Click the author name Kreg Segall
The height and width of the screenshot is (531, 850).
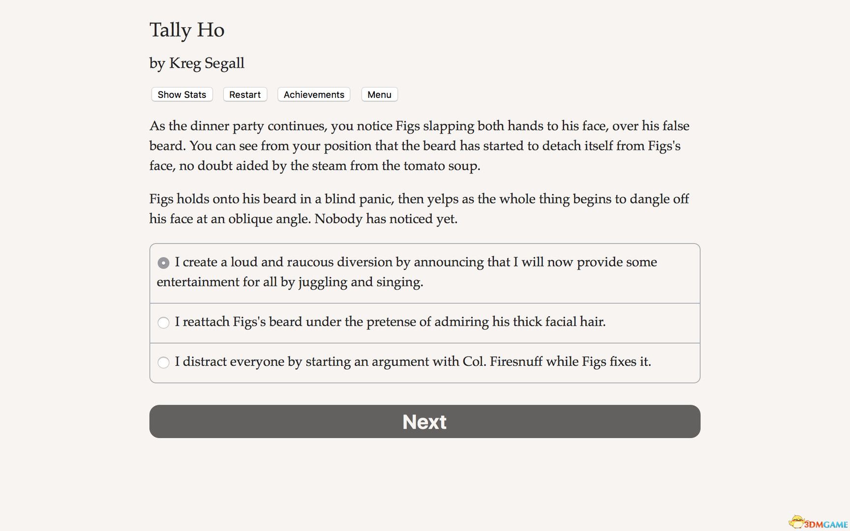click(x=196, y=63)
